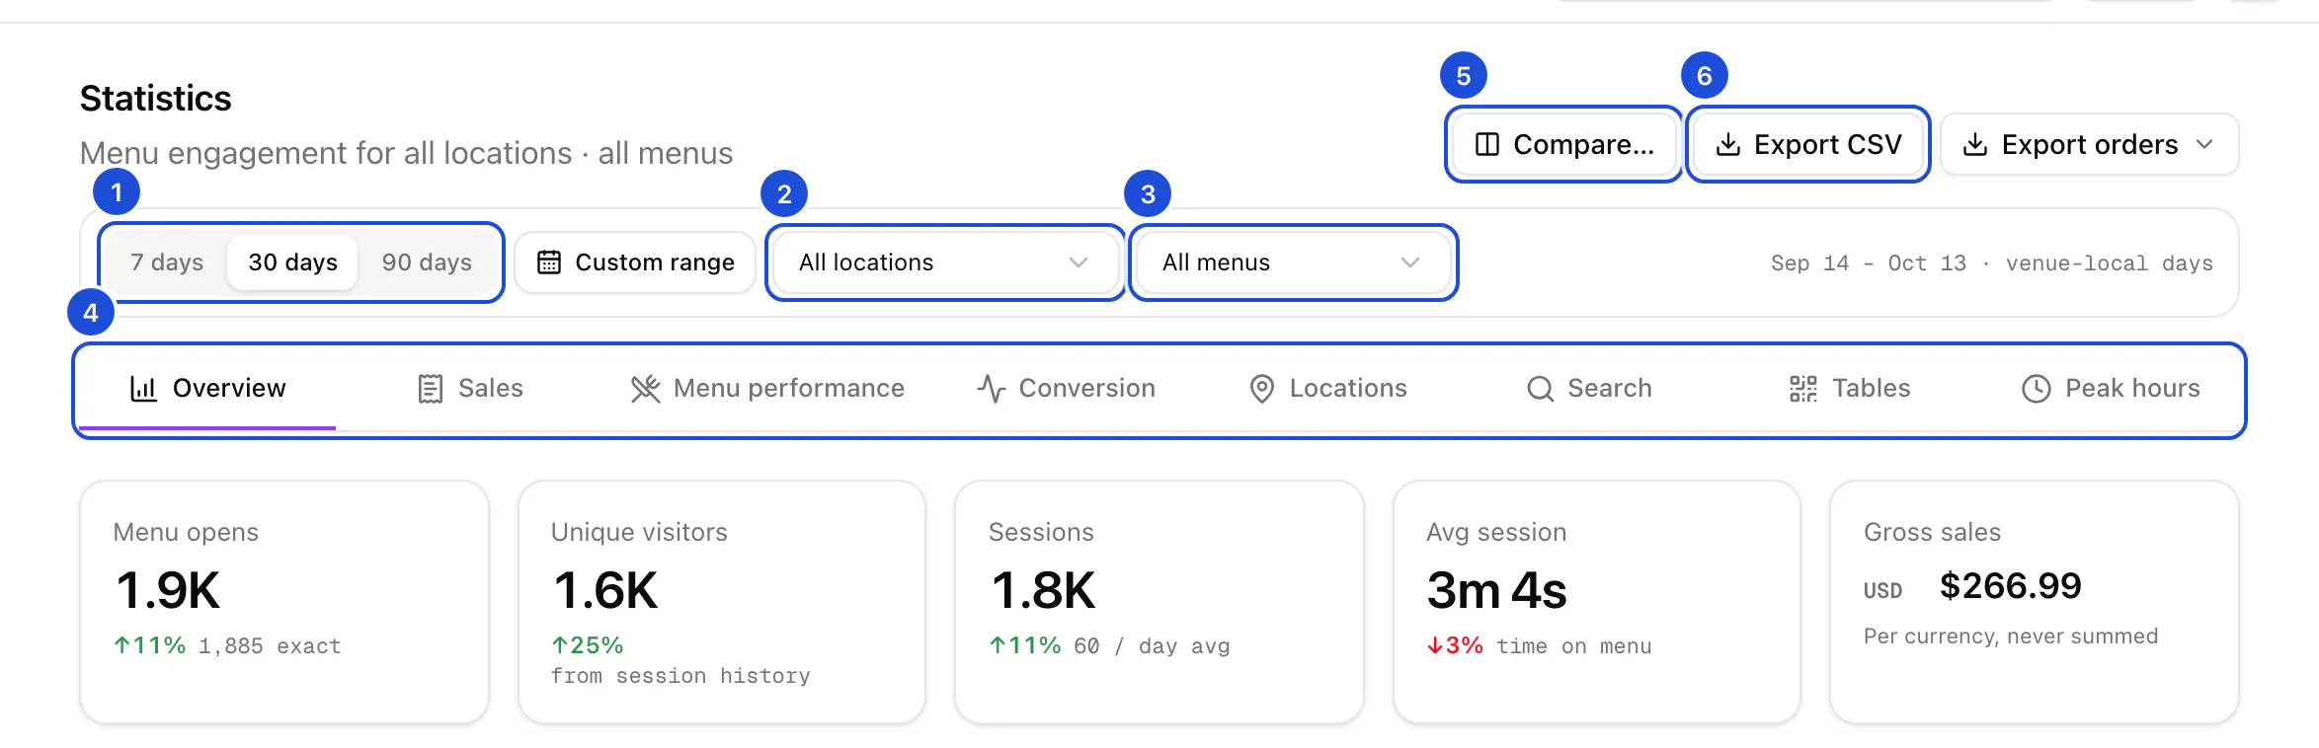Click the pulse line Conversion icon
The image size is (2319, 748).
click(x=991, y=389)
